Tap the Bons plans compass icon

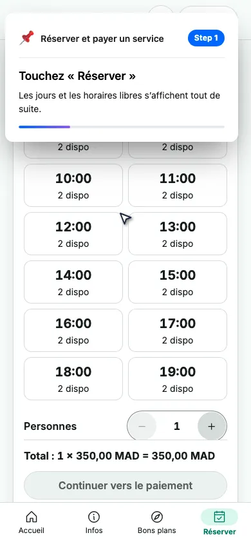click(157, 516)
